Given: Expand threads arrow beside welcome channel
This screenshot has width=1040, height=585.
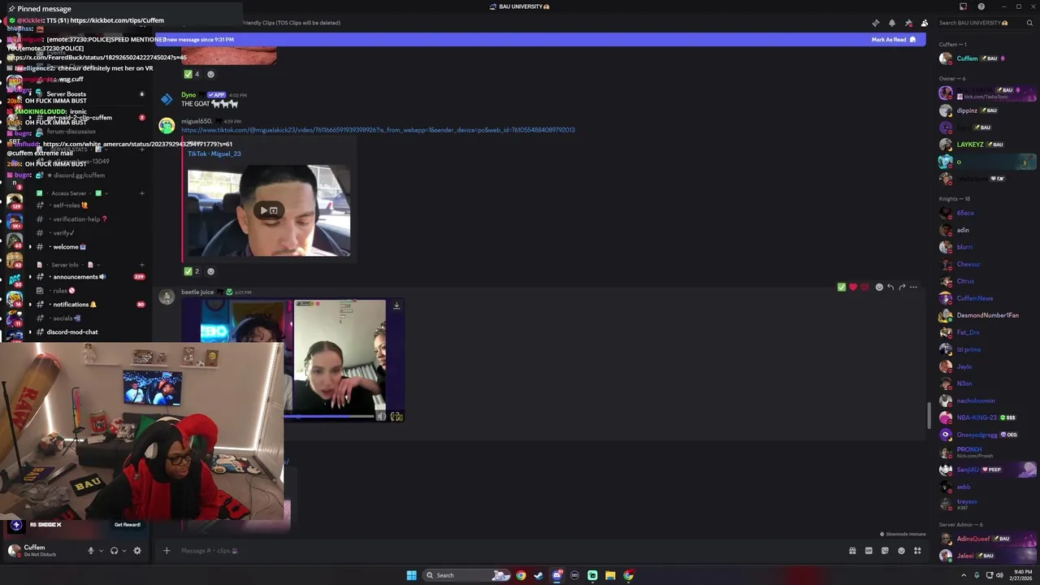Looking at the screenshot, I should [31, 247].
